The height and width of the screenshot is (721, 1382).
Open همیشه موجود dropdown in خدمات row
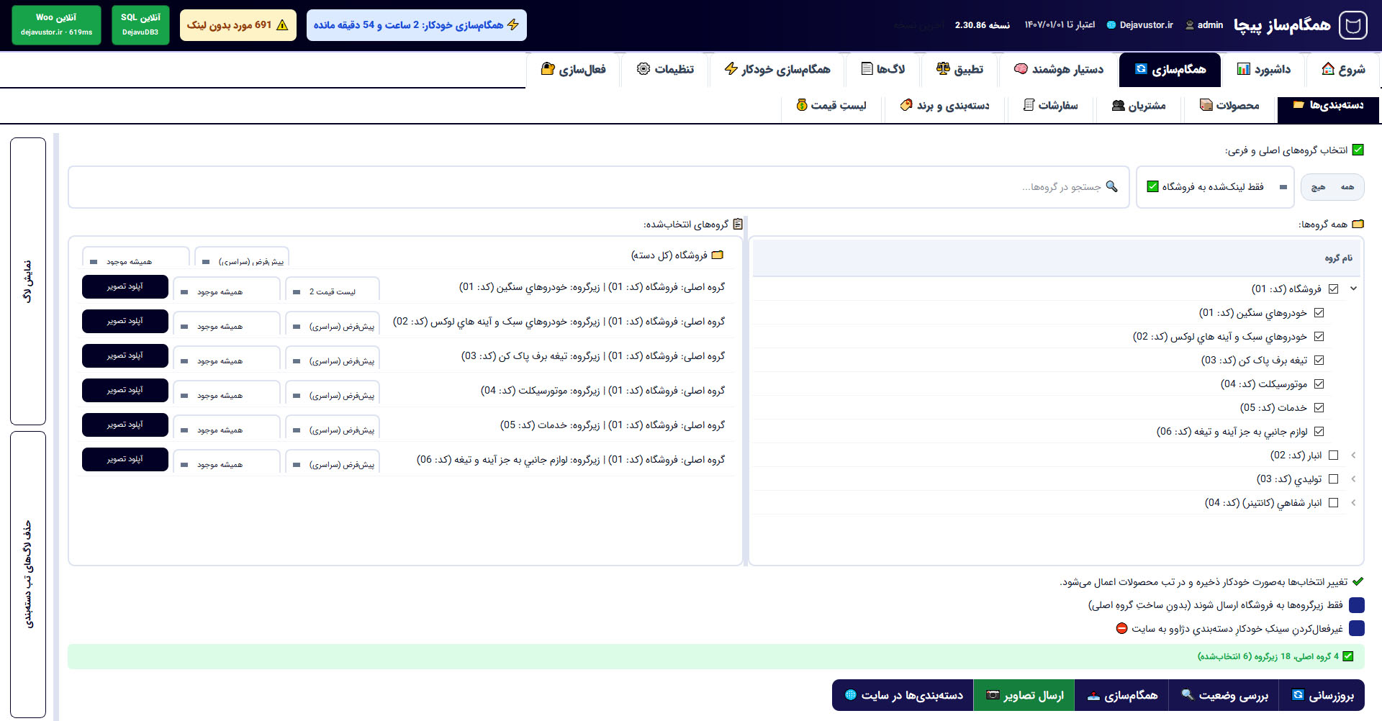point(227,427)
